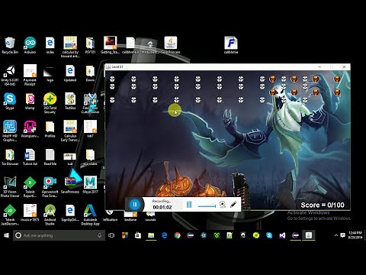Image resolution: width=366 pixels, height=275 pixels.
Task: Open Skype from the taskbar
Action: click(x=269, y=235)
